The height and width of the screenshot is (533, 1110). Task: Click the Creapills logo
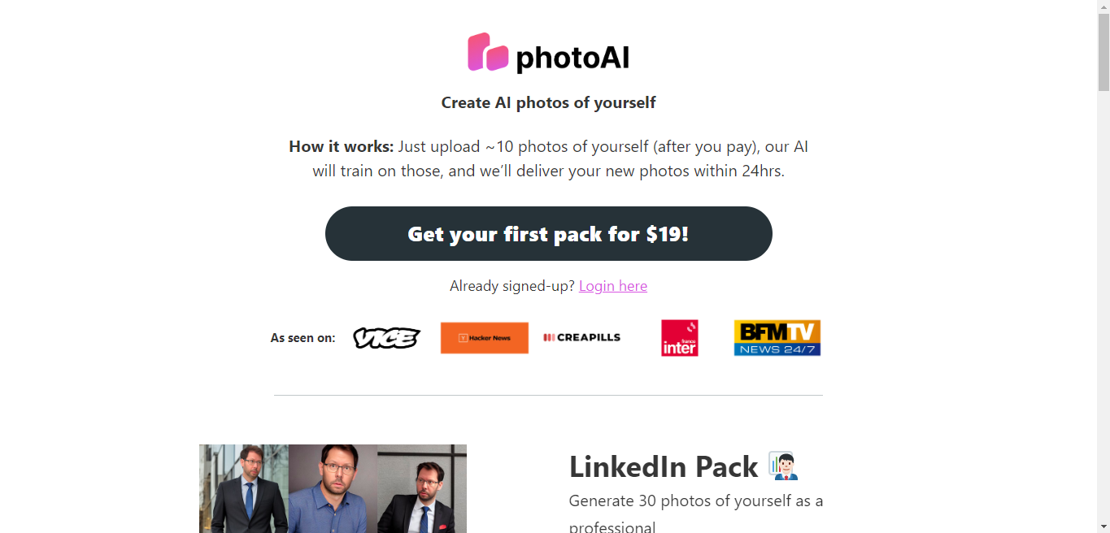582,337
